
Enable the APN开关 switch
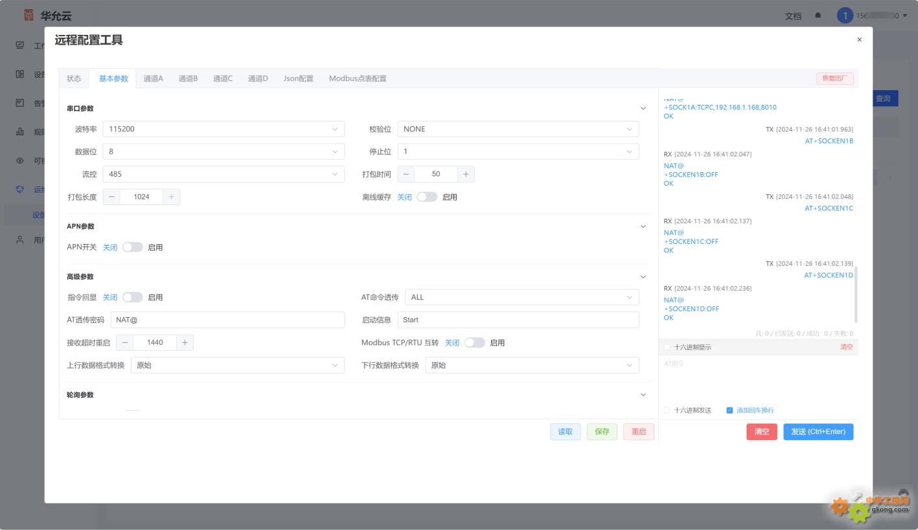[x=133, y=247]
